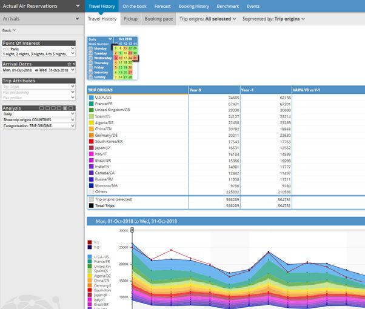Image resolution: width=365 pixels, height=309 pixels.
Task: Select the Others row in trip origins
Action: (226, 191)
